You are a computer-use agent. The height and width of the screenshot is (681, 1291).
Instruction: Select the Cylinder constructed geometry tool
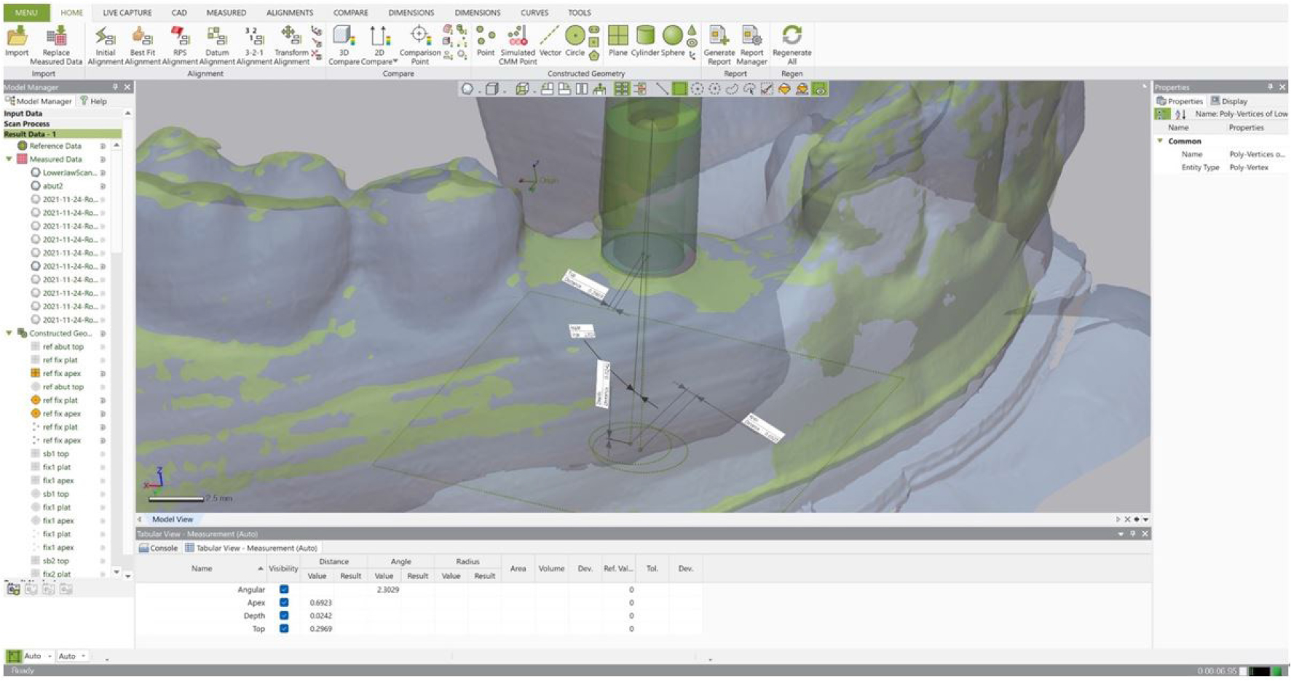[x=645, y=41]
